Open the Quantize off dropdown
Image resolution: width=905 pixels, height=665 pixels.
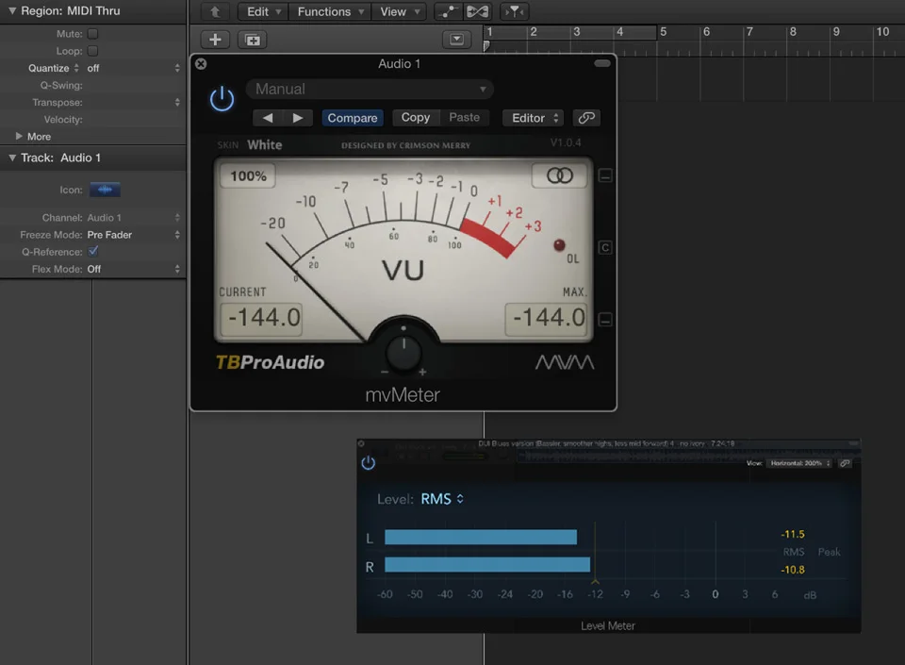click(133, 68)
